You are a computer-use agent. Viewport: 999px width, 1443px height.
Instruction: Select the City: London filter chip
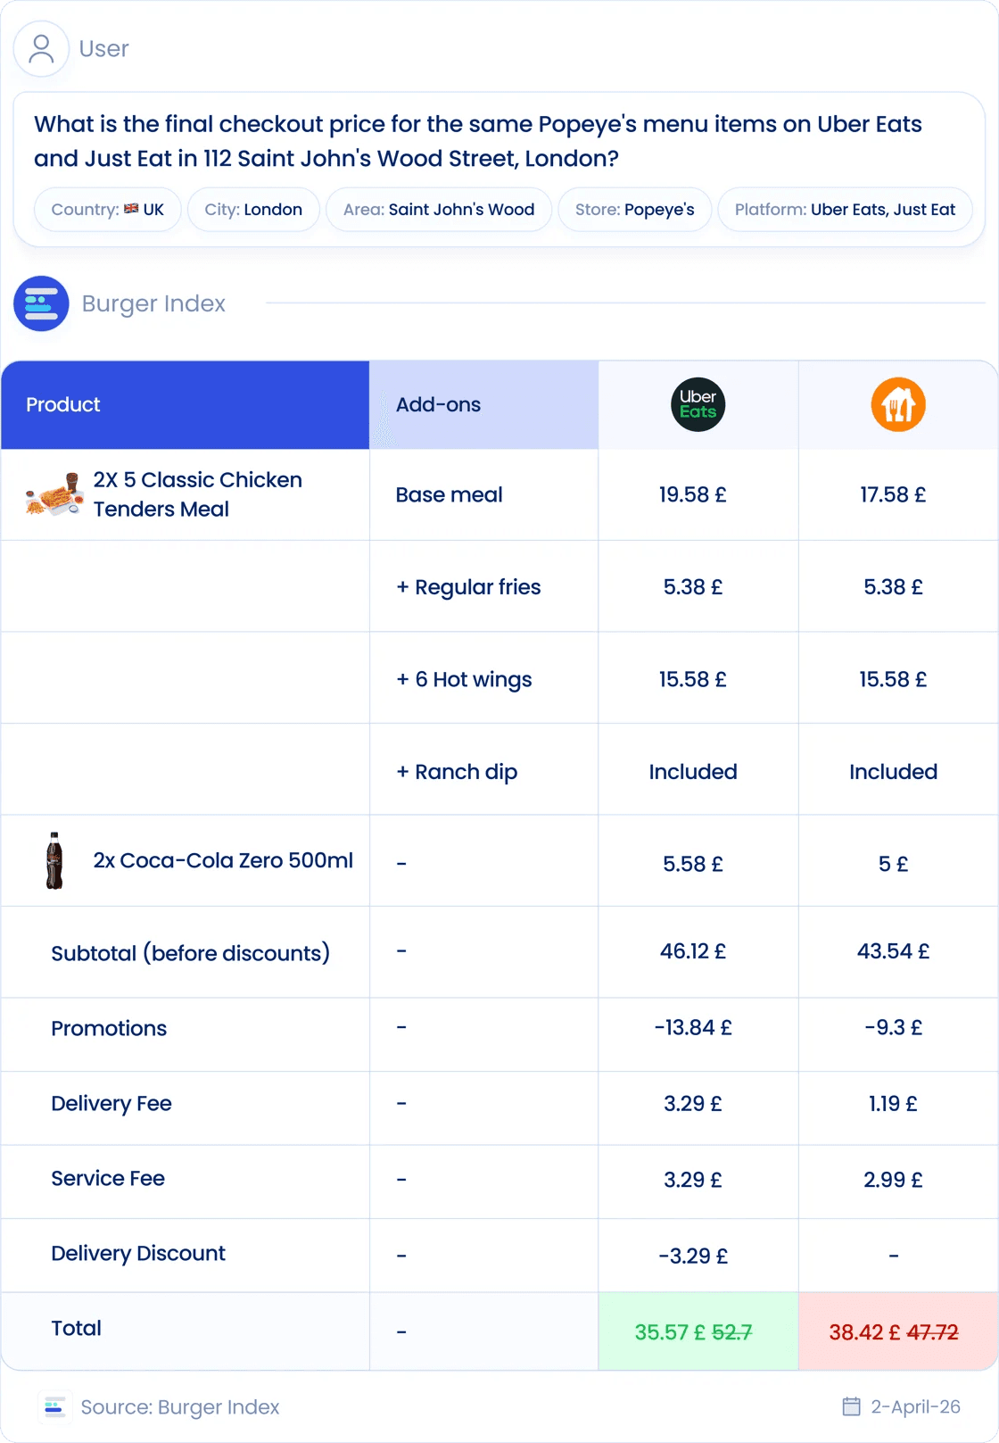tap(253, 210)
